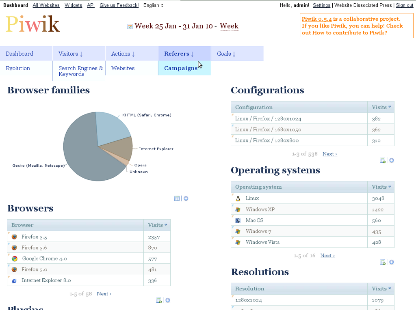Sort Operating systems table by Visits header

tap(381, 187)
